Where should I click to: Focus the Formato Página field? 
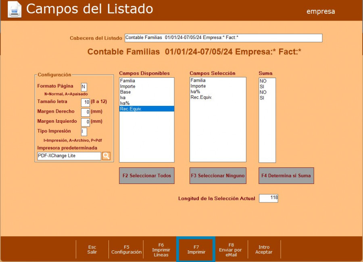click(84, 87)
